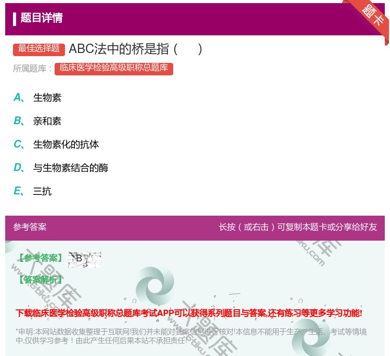The height and width of the screenshot is (356, 390).
Task: Choose option D 与生物素结合的酶
Action: pos(61,167)
